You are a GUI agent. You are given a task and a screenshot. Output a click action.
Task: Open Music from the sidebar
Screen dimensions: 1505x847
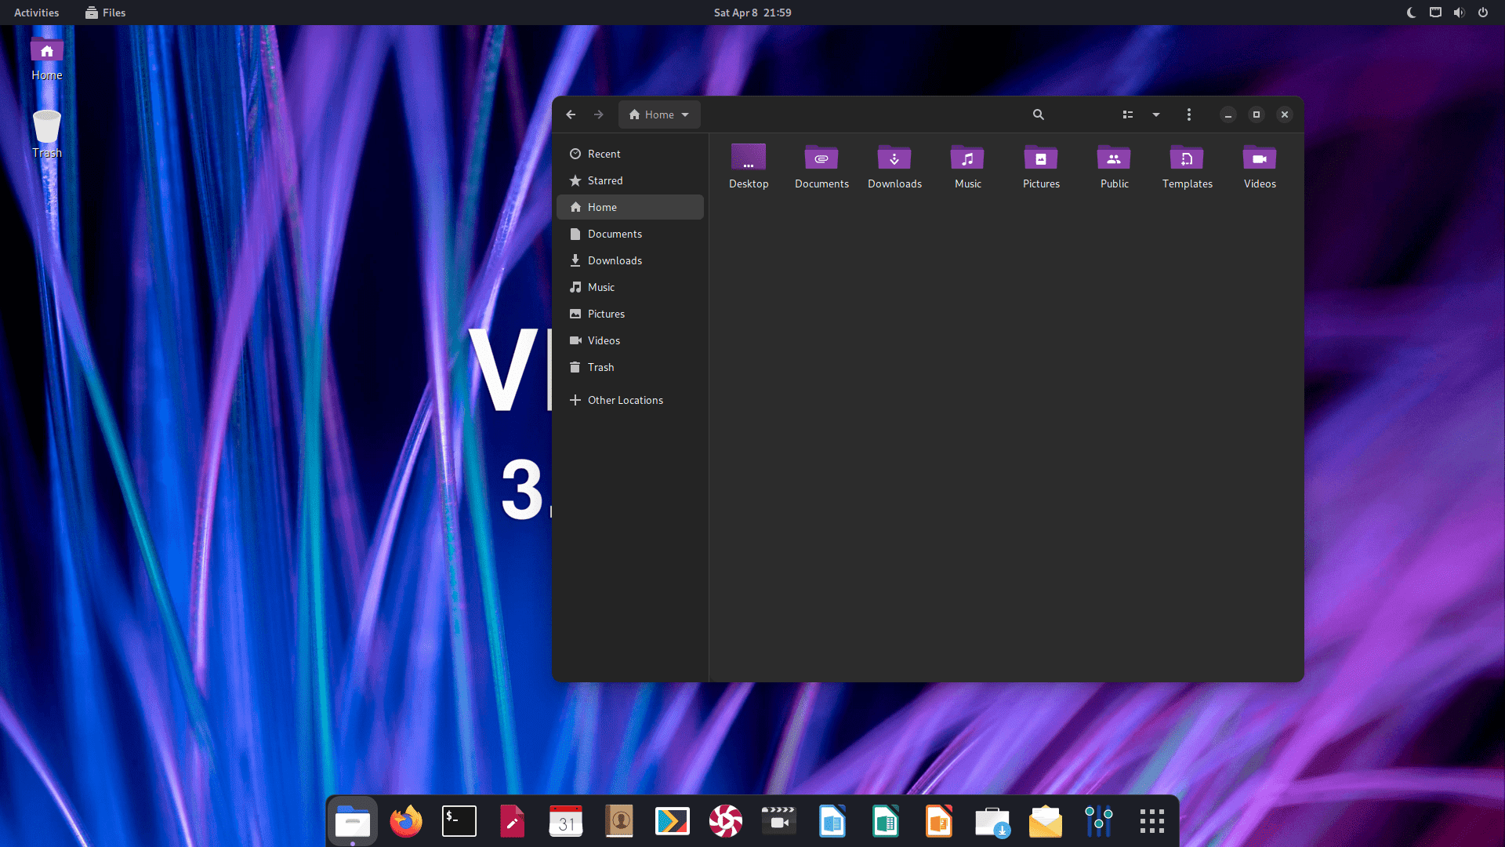(630, 287)
